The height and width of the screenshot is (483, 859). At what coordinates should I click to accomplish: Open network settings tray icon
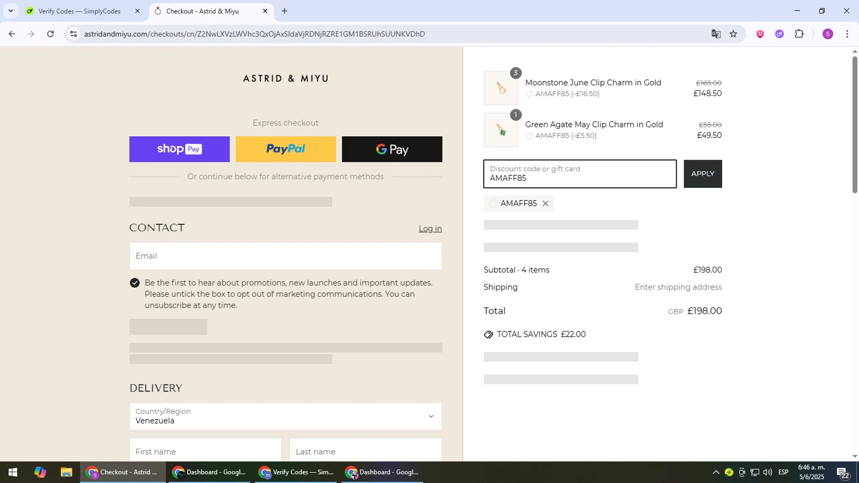pyautogui.click(x=755, y=472)
